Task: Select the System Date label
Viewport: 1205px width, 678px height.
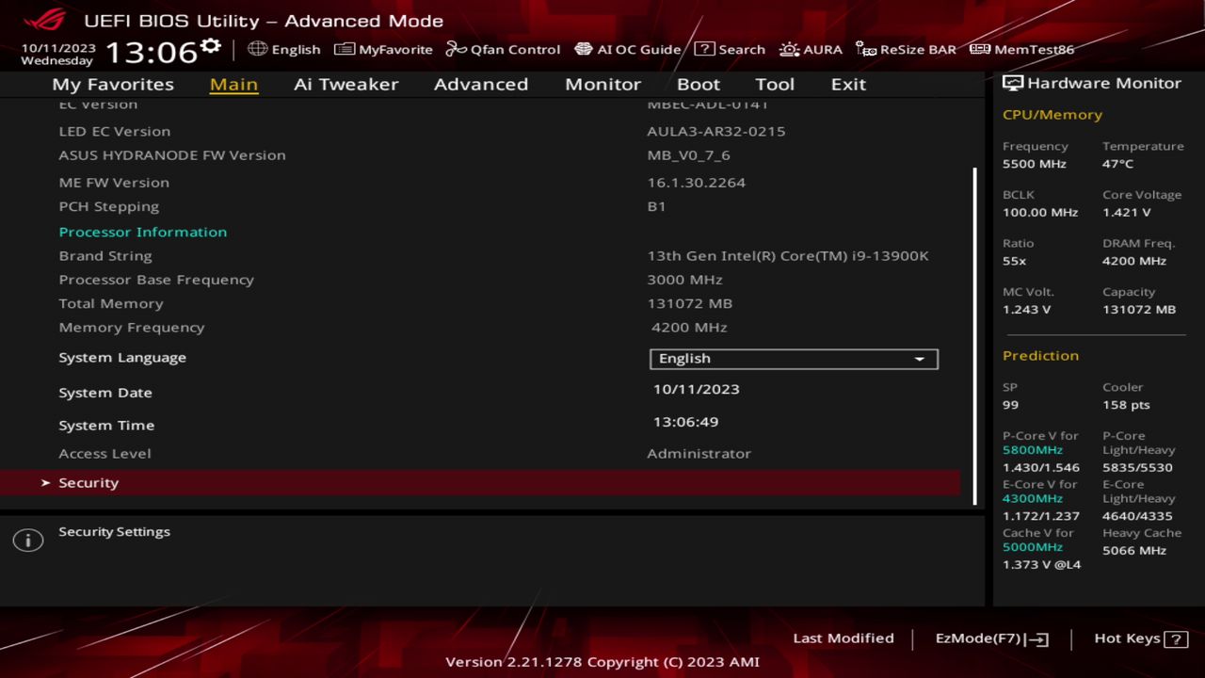Action: (105, 393)
